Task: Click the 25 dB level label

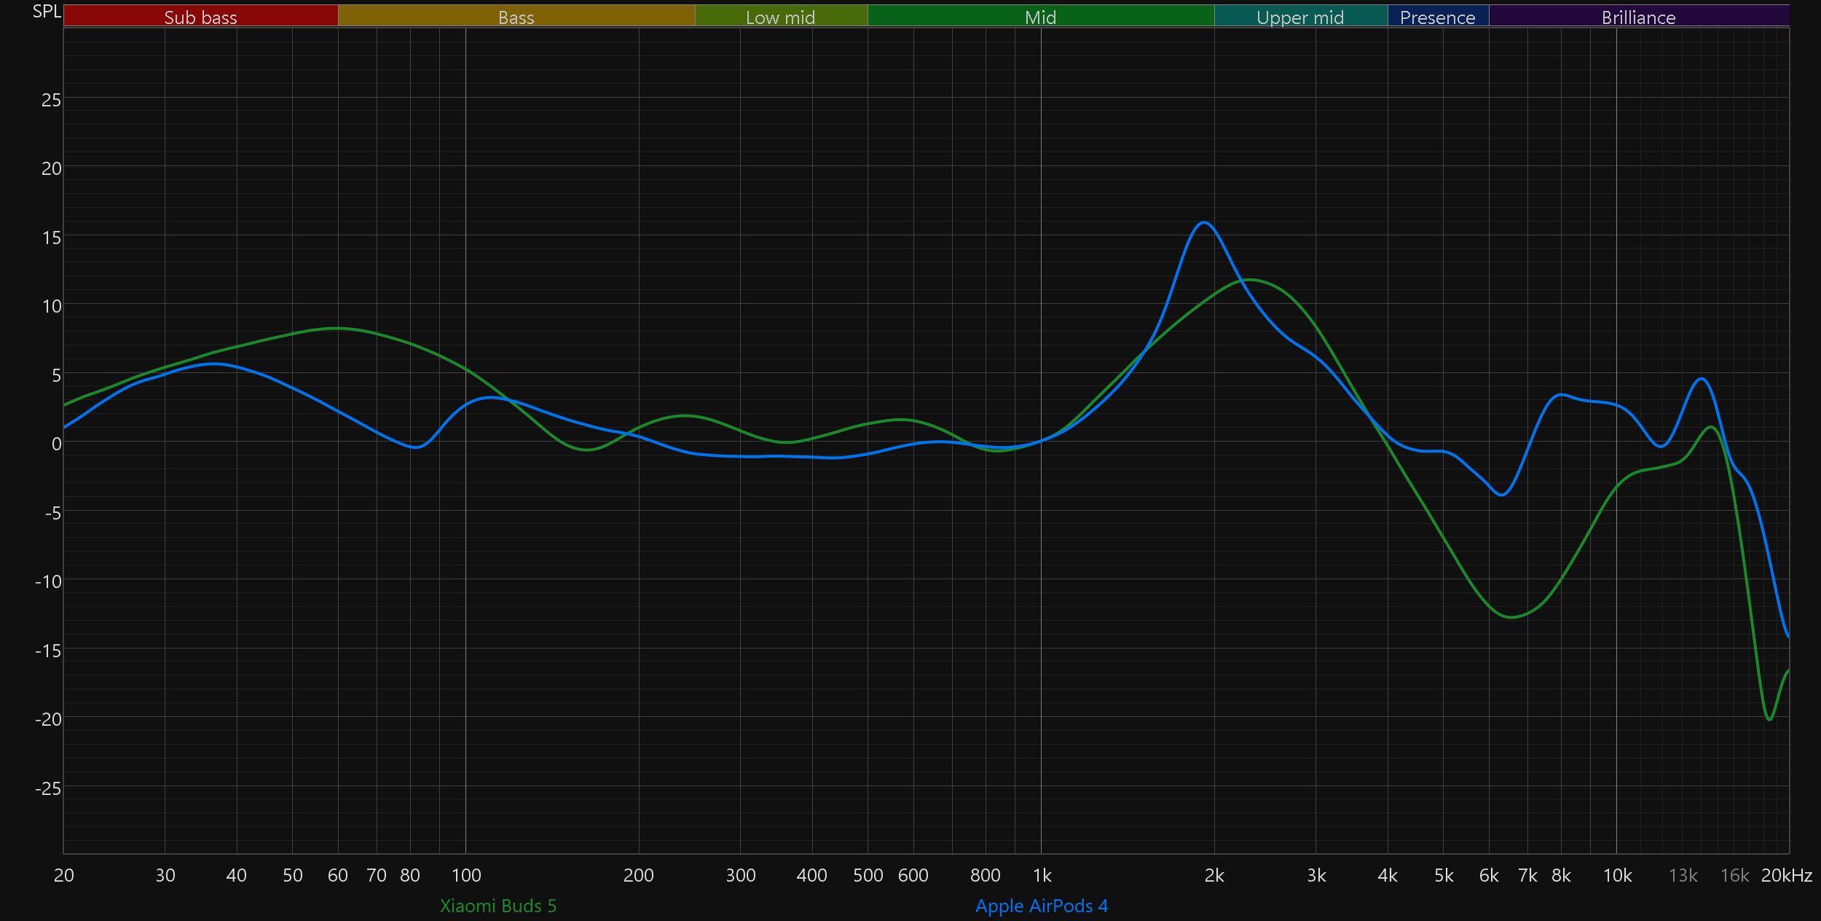Action: 51,100
